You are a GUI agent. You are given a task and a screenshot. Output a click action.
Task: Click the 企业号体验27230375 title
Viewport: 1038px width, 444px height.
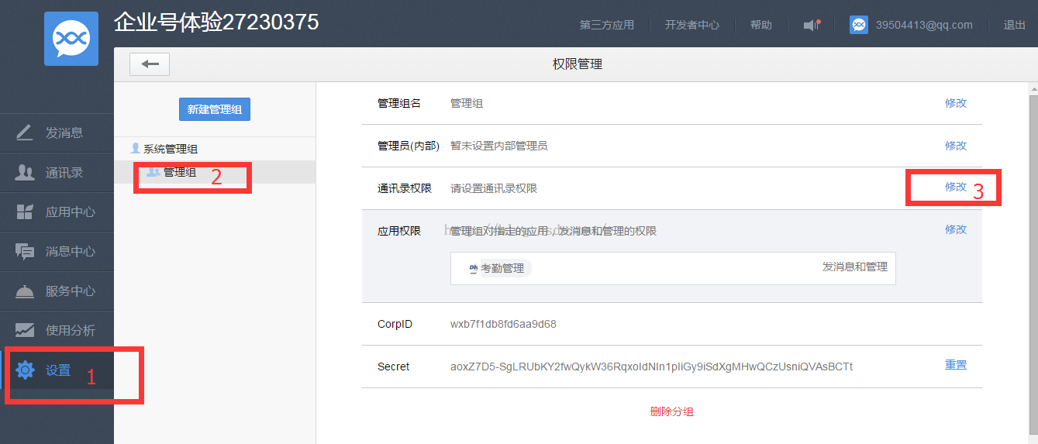216,22
